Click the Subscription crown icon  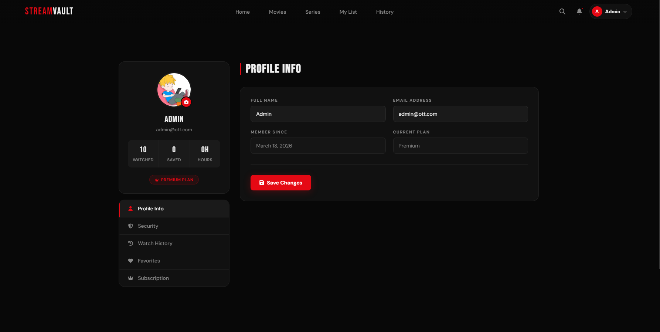(130, 278)
